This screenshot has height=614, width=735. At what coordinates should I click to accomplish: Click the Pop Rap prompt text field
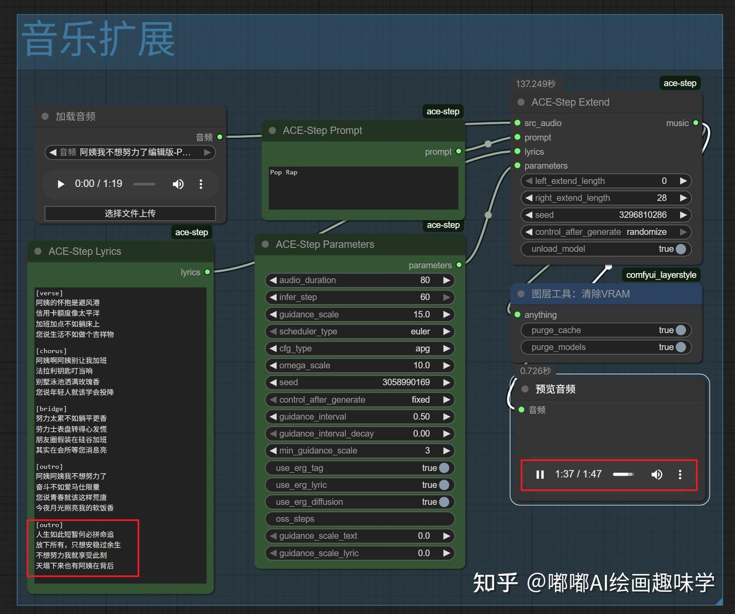click(x=363, y=188)
